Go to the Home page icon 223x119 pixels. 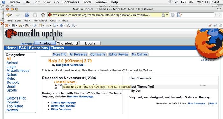43,15
